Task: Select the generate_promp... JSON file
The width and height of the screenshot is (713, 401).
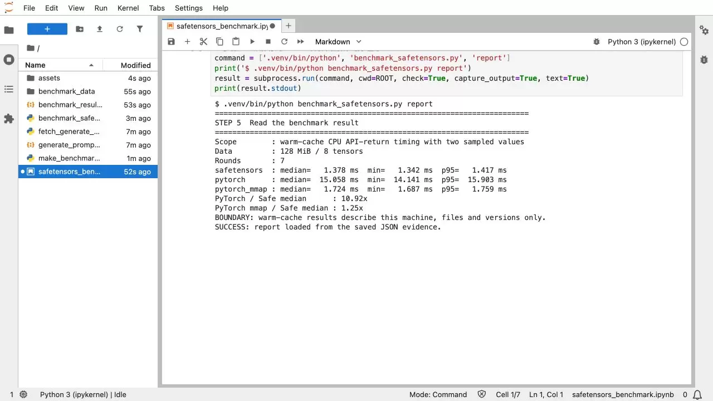Action: 88,145
